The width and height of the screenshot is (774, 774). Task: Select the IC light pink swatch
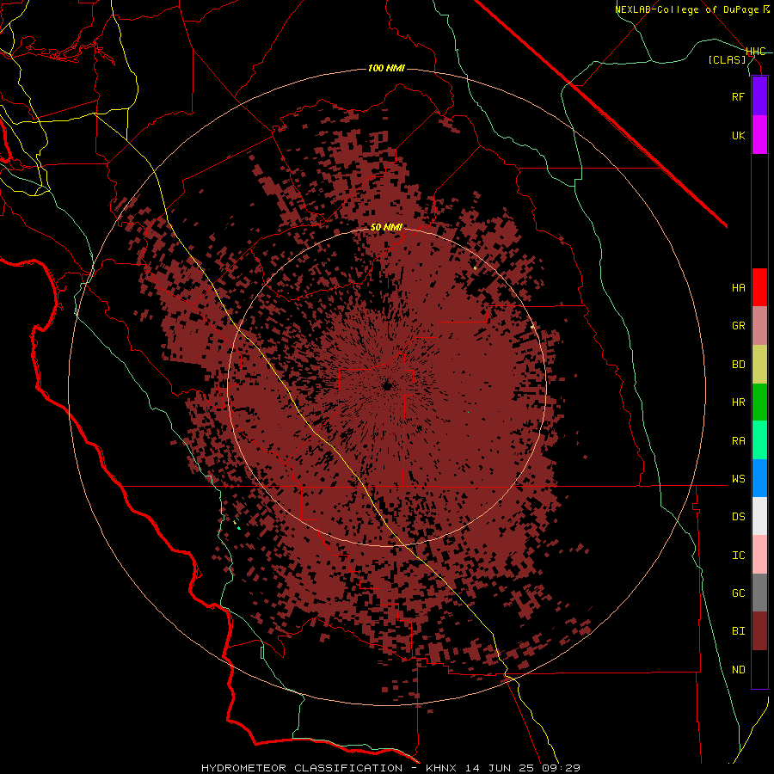(759, 555)
